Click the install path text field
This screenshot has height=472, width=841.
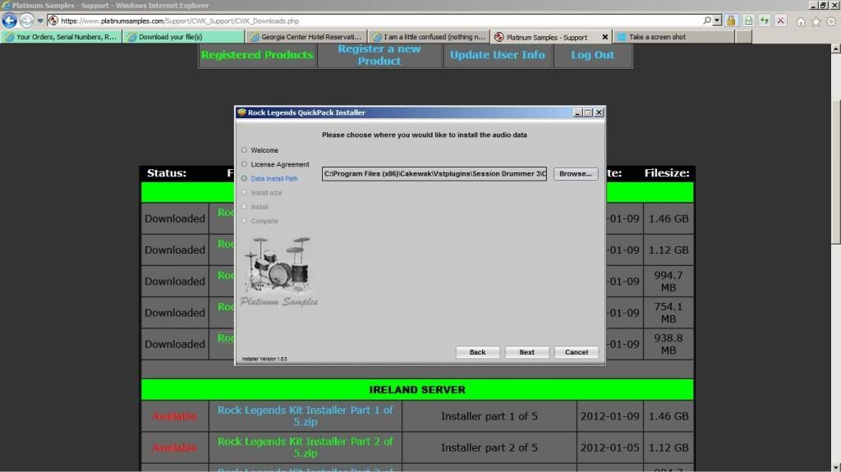(434, 174)
